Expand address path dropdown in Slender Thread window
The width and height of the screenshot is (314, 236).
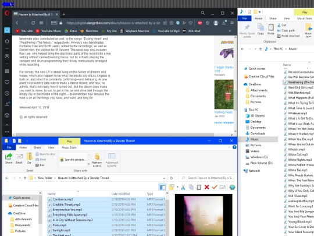164,178
